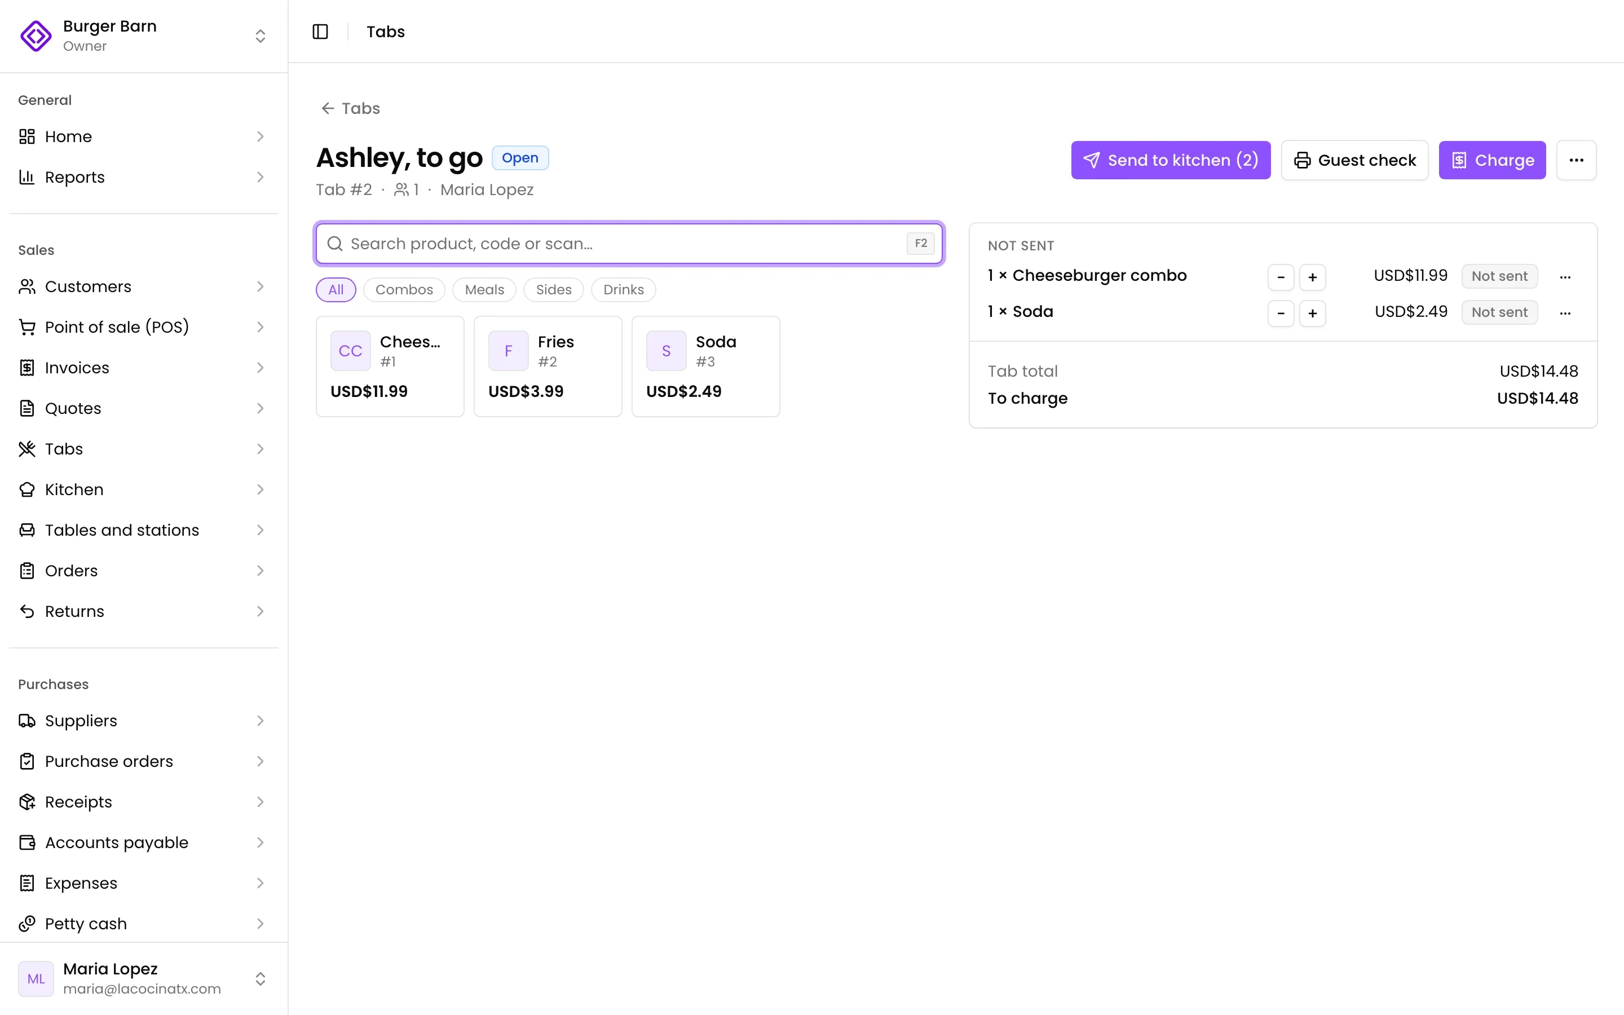Add Soda product card to tab
This screenshot has width=1624, height=1015.
(x=705, y=367)
